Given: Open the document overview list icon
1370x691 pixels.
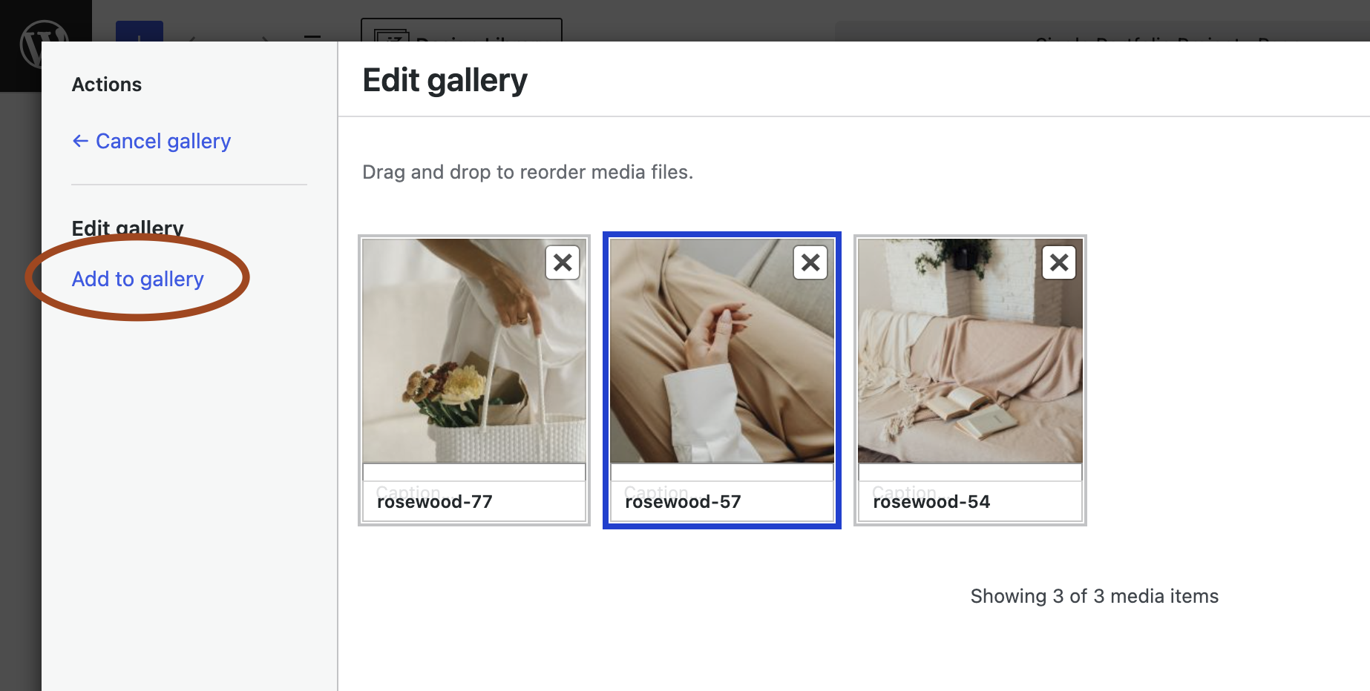Looking at the screenshot, I should 312,37.
